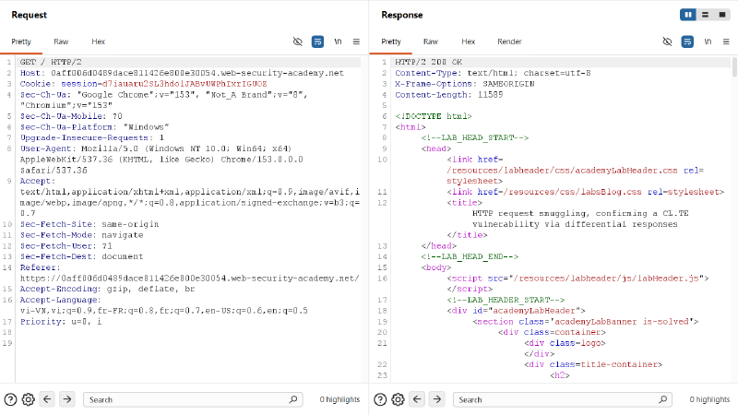Toggle word wrap icon in Response panel

click(x=687, y=41)
